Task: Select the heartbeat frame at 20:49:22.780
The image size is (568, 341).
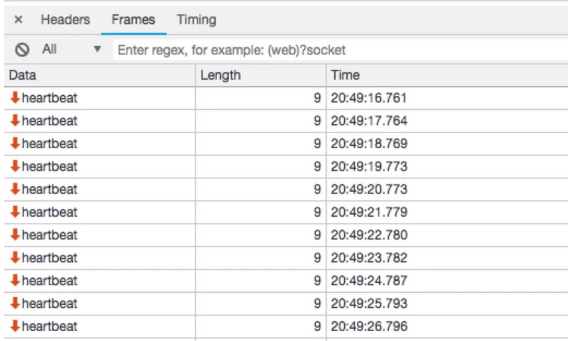Action: 50,235
